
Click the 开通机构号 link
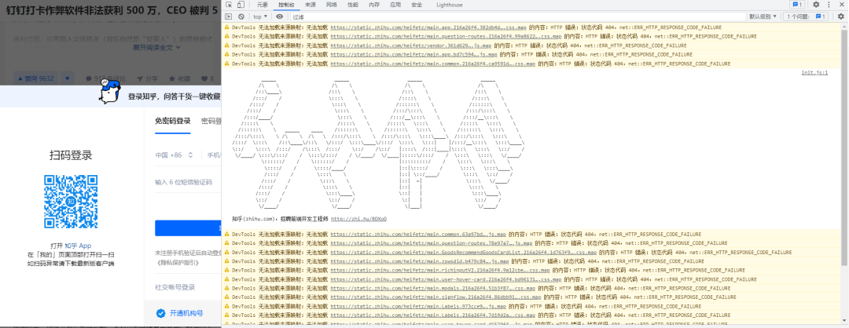click(x=186, y=313)
